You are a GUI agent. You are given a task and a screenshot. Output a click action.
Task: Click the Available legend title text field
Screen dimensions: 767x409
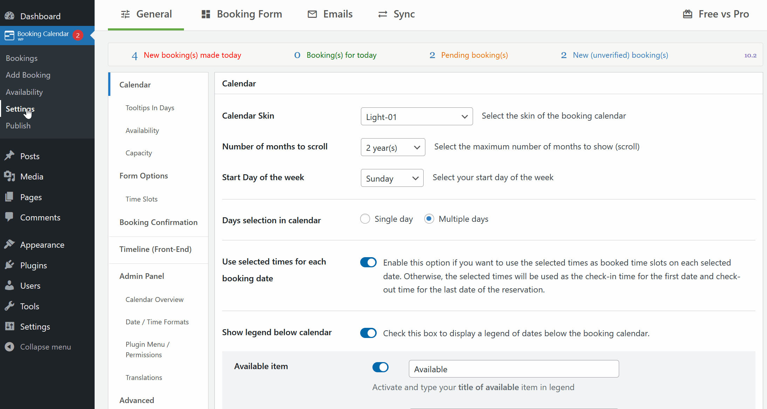point(514,369)
